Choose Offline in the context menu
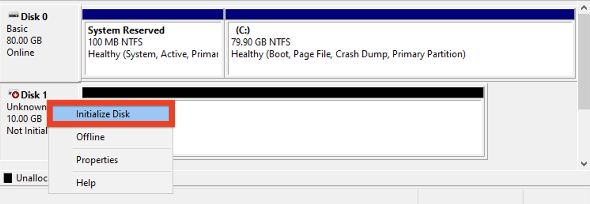This screenshot has width=590, height=204. 91,137
